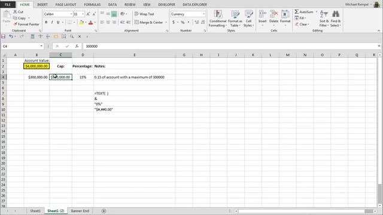This screenshot has width=383, height=215.
Task: Increase indent in Alignment group
Action: 128,22
